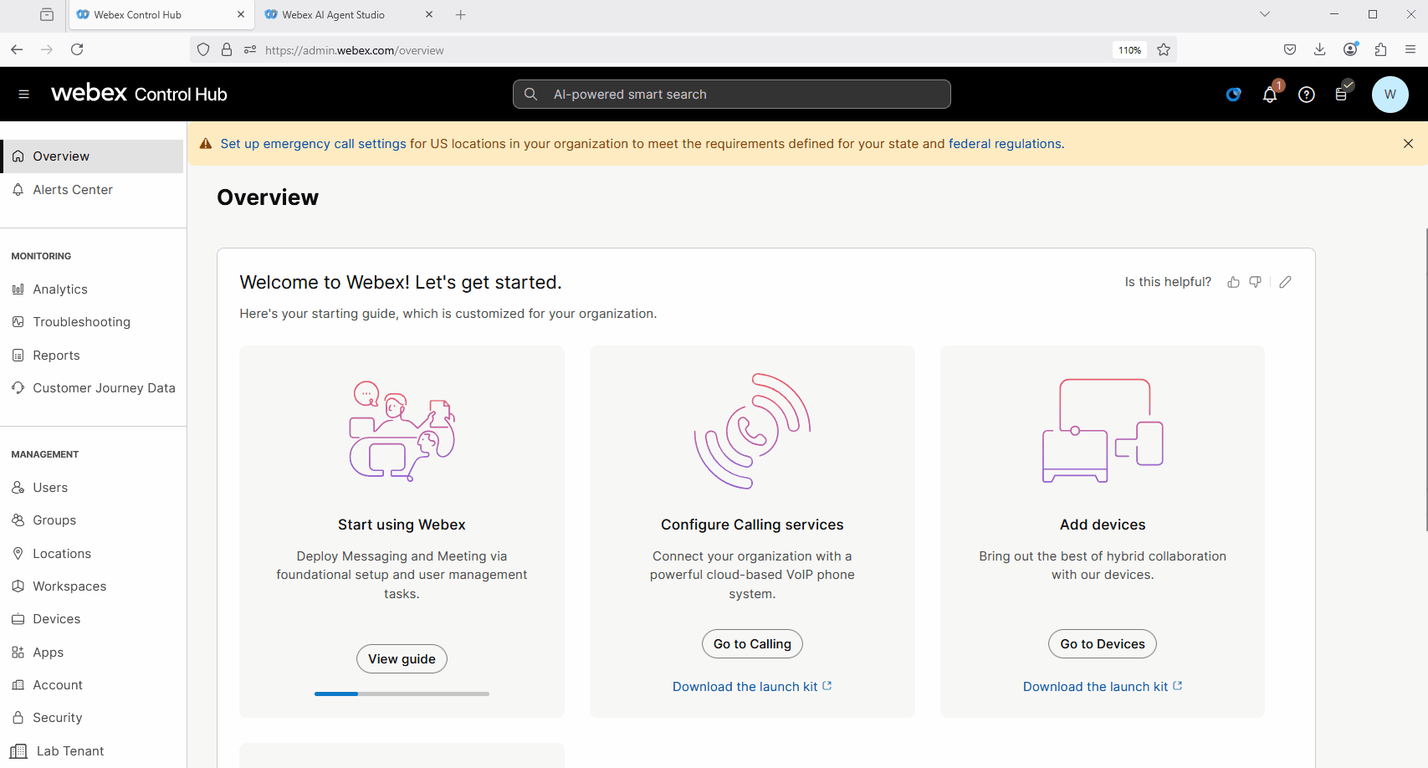Open Firefox application menu

[1410, 50]
